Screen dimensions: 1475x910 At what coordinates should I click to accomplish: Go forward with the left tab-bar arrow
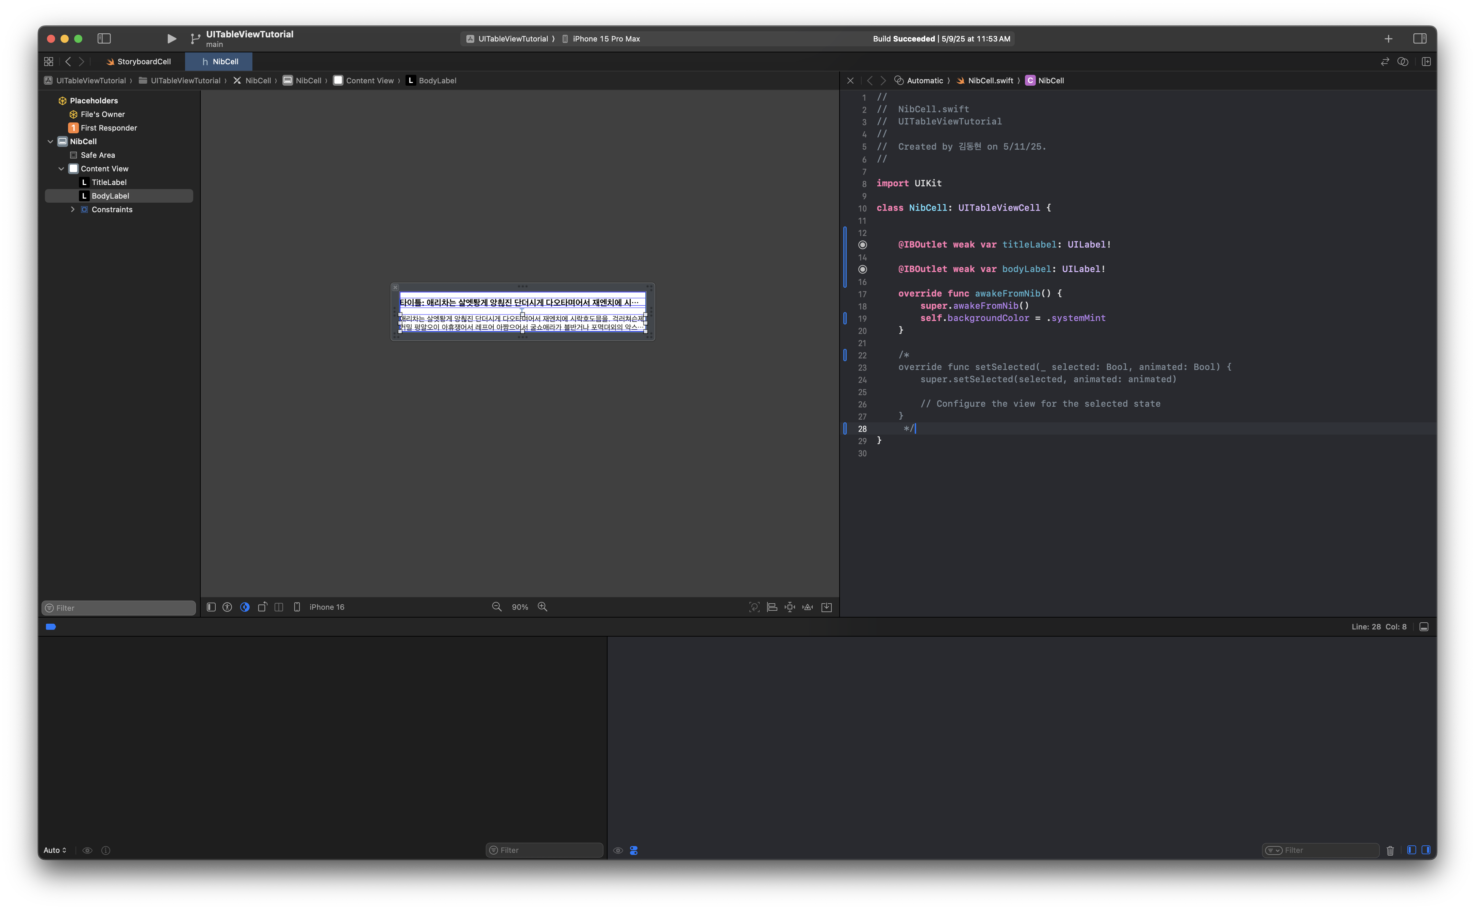[82, 62]
